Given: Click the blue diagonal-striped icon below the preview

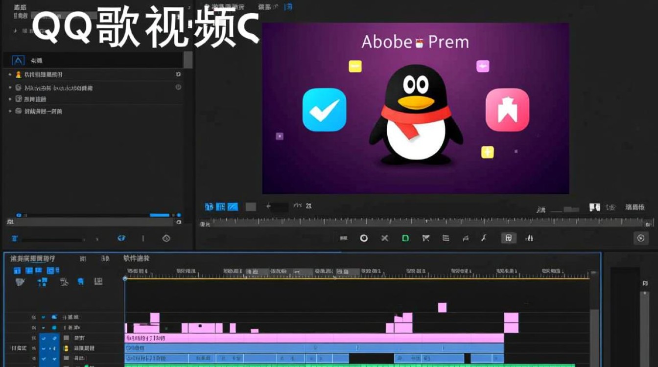Looking at the screenshot, I should [233, 207].
